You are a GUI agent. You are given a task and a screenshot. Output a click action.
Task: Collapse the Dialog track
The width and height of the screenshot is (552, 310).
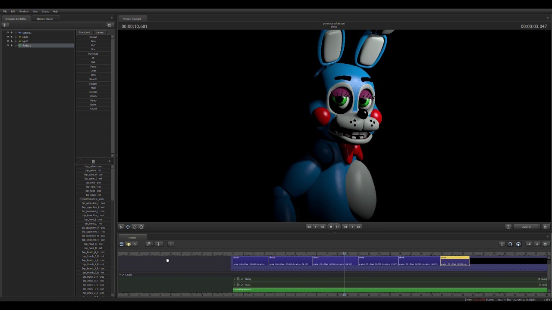point(235,279)
